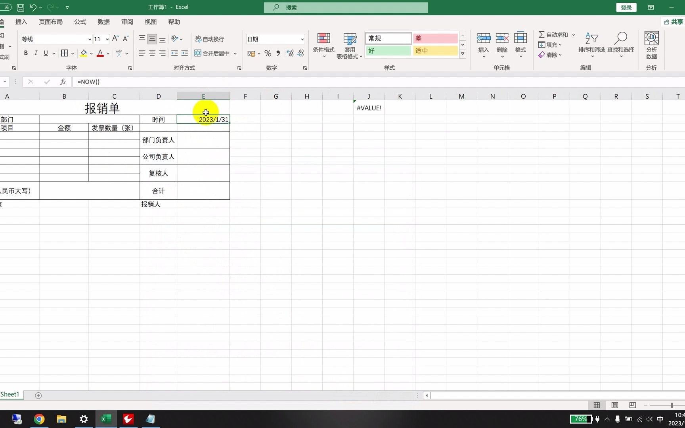Screen dimensions: 685x428
Task: Open Chrome from the taskbar
Action: pos(39,419)
